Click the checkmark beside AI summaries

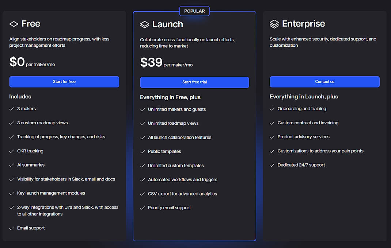tap(11, 165)
